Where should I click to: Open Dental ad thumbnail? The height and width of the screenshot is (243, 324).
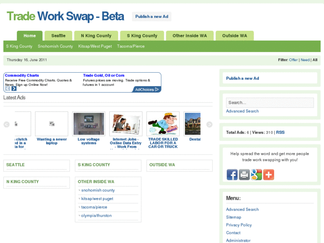(x=193, y=124)
